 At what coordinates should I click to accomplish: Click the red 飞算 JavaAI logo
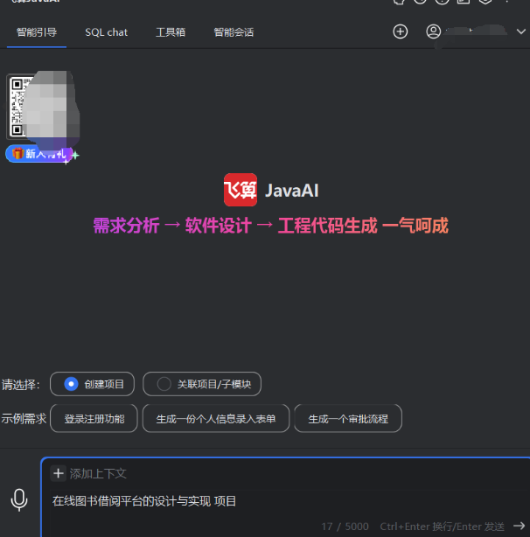click(x=241, y=190)
